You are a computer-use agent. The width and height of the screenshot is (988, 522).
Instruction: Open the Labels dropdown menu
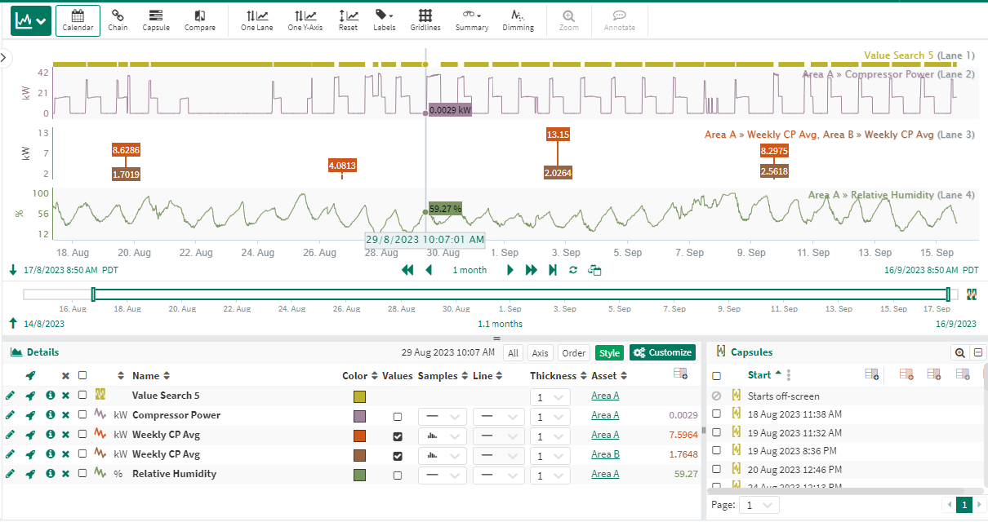click(x=384, y=20)
